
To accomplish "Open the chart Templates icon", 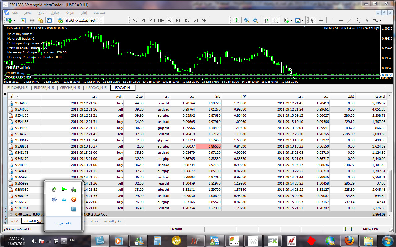I will tap(298, 20).
